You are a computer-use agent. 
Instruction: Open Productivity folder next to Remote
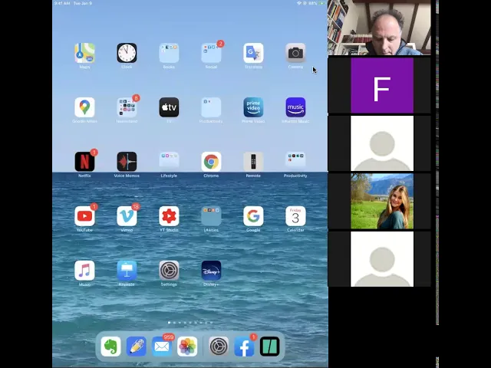(295, 162)
